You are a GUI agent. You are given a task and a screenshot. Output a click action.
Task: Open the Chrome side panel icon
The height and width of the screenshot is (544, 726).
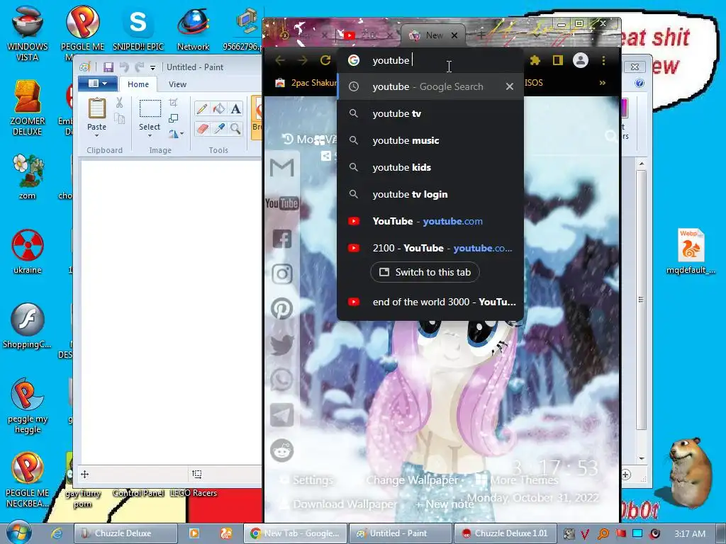(x=557, y=60)
